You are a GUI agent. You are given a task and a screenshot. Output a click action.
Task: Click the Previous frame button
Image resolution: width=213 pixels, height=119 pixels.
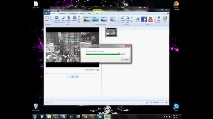68,77
